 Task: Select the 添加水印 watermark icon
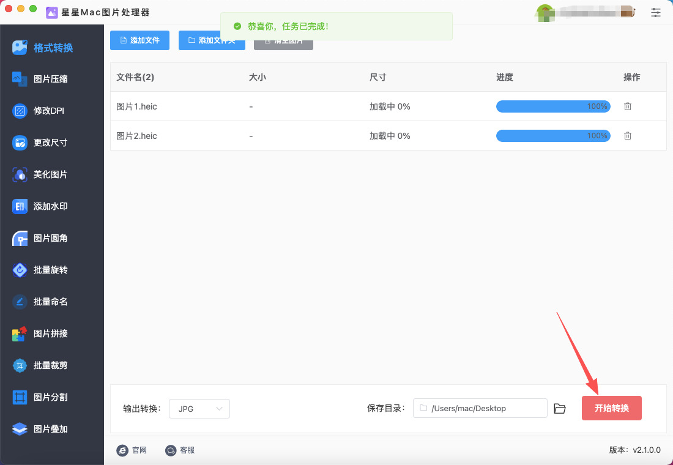coord(20,206)
